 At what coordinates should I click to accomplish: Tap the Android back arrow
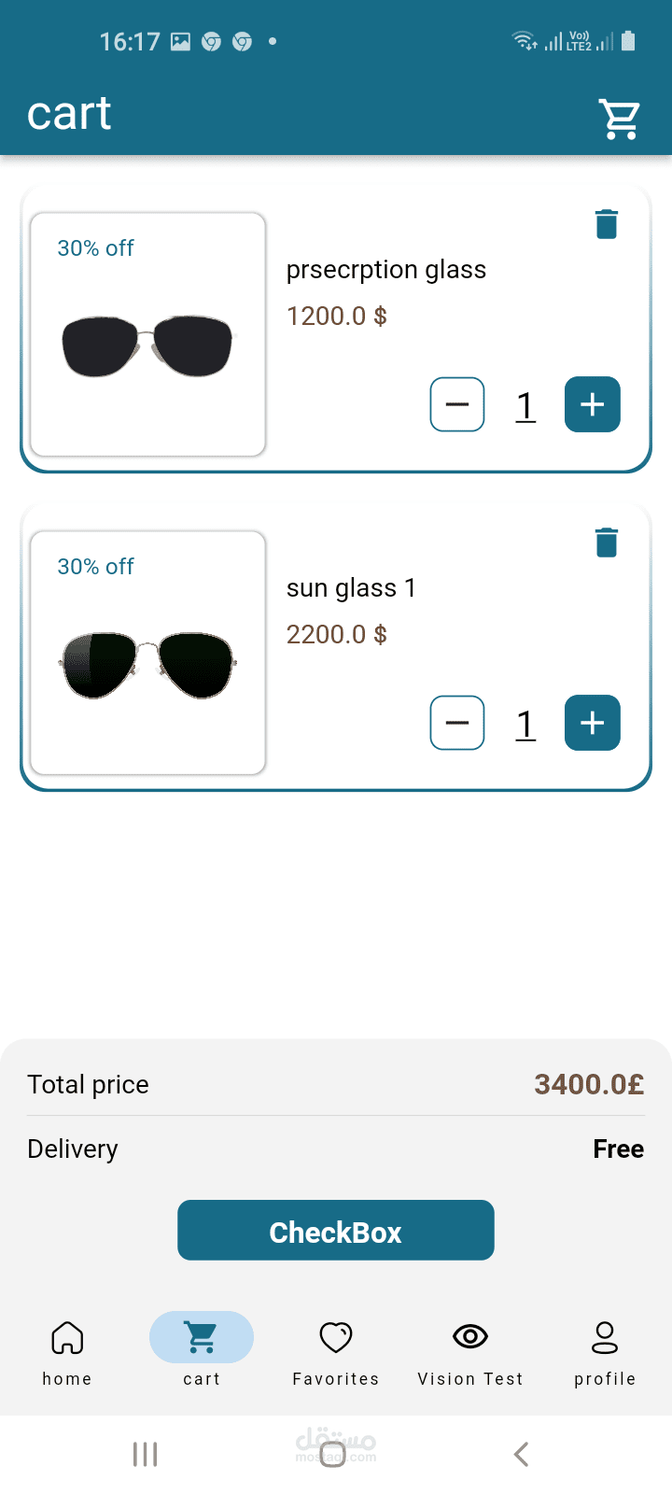click(522, 1454)
